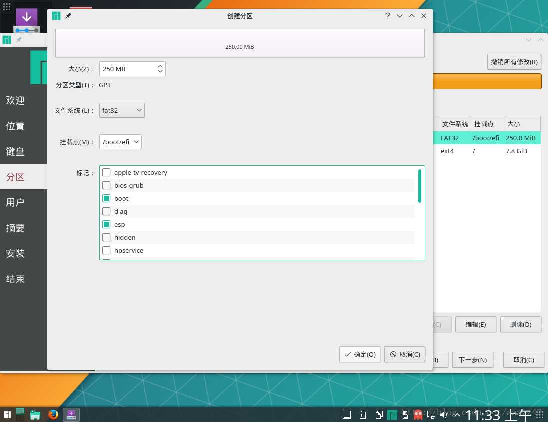This screenshot has height=422, width=548.
Task: Expand hidden system tray icons arrow
Action: tap(457, 415)
